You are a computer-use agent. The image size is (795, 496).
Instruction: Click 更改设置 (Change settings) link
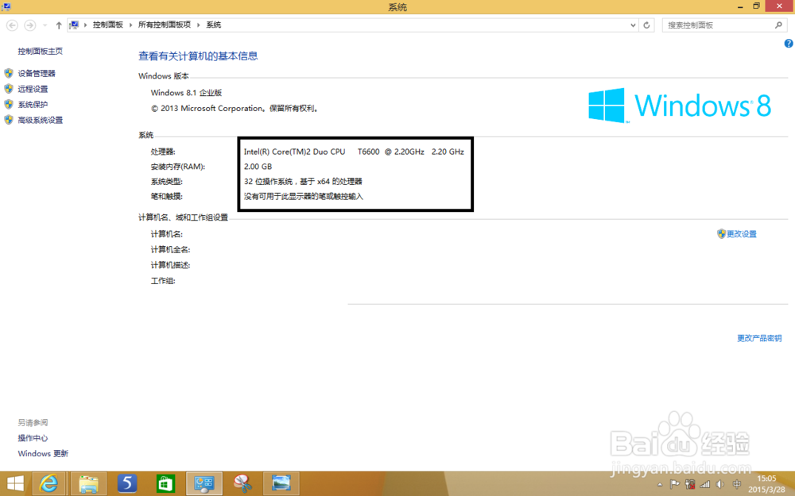(741, 234)
